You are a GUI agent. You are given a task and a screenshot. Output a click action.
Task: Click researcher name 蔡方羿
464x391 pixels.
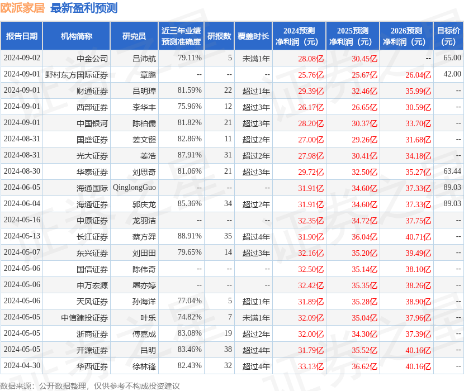[144, 237]
